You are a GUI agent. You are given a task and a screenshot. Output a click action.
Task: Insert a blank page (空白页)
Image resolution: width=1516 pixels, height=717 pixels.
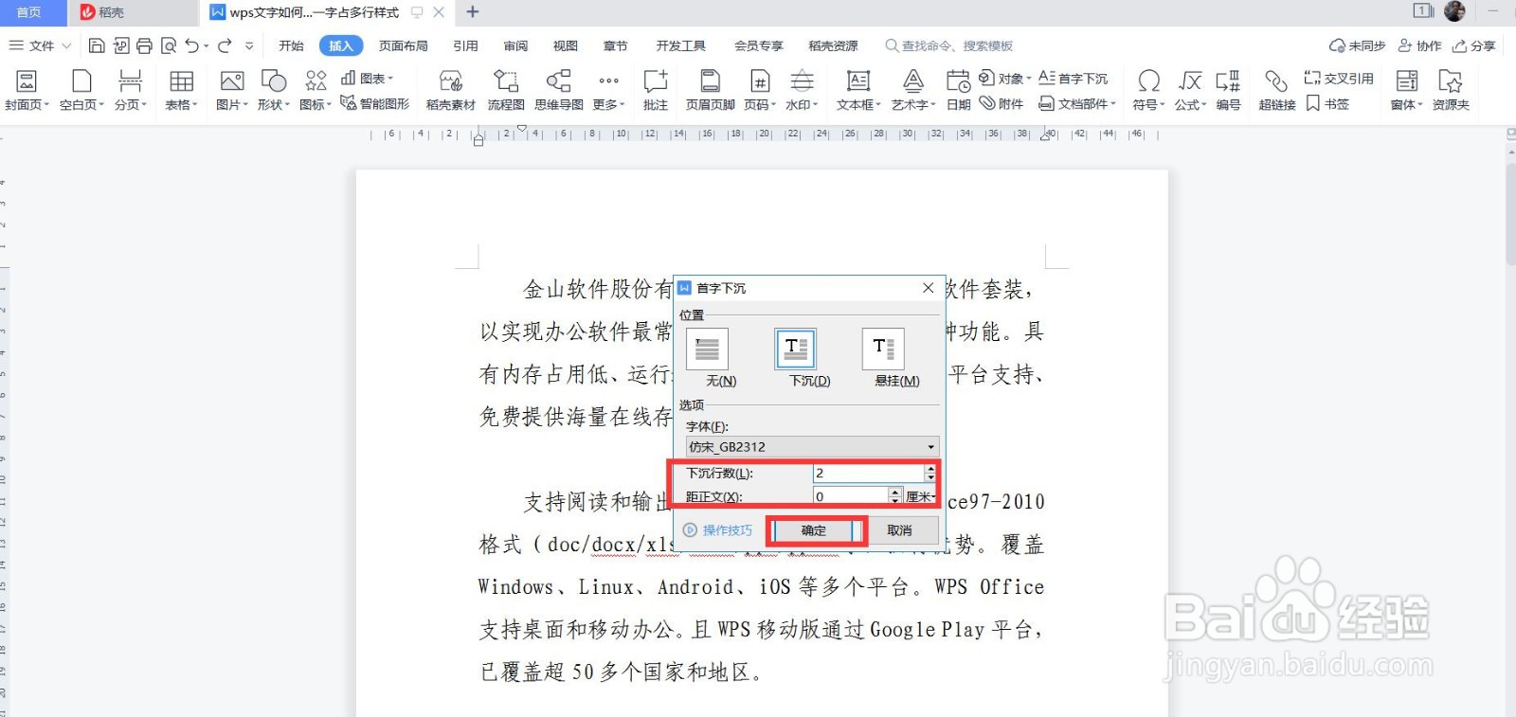click(x=81, y=90)
